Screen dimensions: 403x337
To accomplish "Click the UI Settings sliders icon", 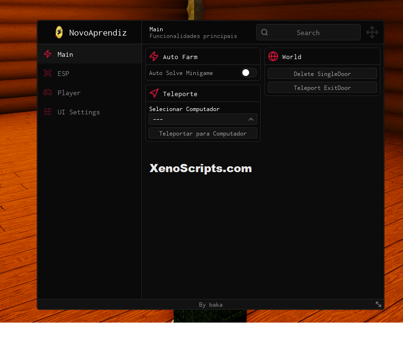I will [48, 112].
